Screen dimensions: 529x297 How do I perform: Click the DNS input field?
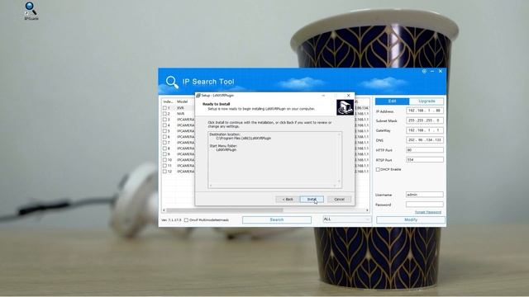pyautogui.click(x=425, y=139)
